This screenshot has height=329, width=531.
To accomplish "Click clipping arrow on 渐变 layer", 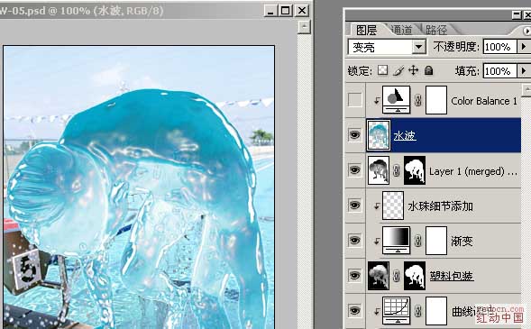I will [376, 241].
